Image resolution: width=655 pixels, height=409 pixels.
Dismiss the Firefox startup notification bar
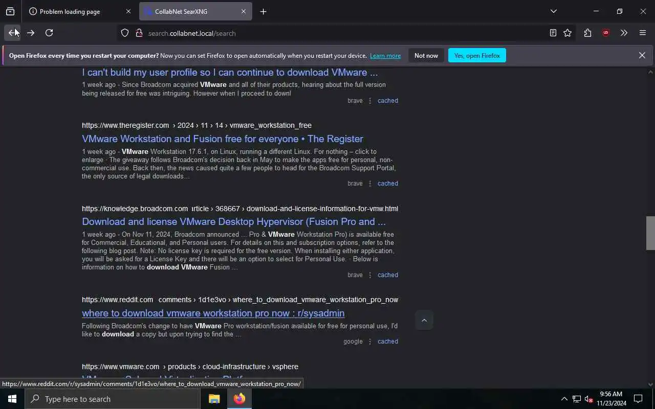click(642, 55)
